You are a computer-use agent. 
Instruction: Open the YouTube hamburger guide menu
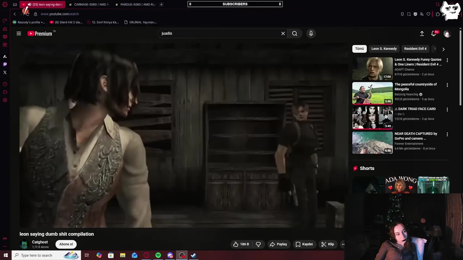pyautogui.click(x=19, y=34)
